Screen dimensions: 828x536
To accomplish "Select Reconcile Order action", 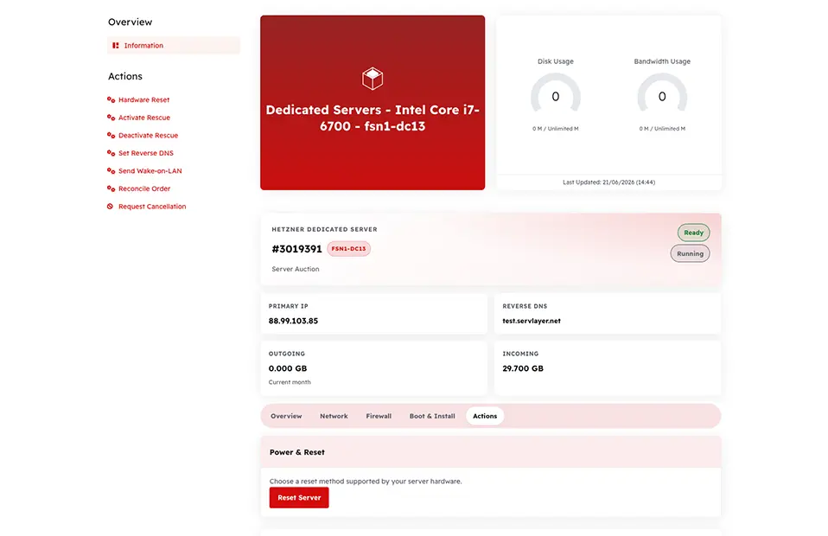I will [144, 188].
